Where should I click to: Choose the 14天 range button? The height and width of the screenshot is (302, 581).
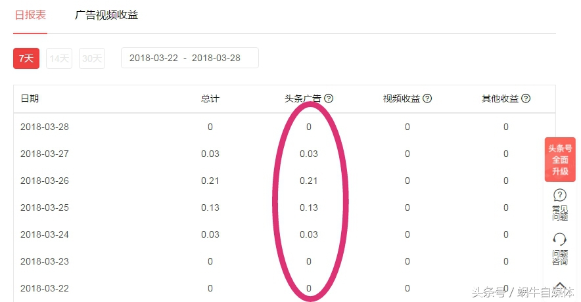[59, 58]
